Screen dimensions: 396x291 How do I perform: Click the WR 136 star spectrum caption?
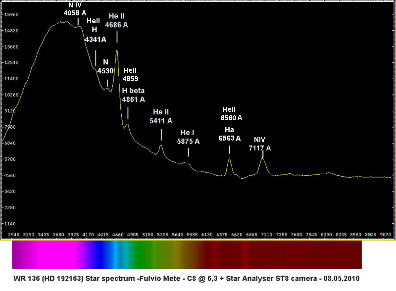[187, 279]
